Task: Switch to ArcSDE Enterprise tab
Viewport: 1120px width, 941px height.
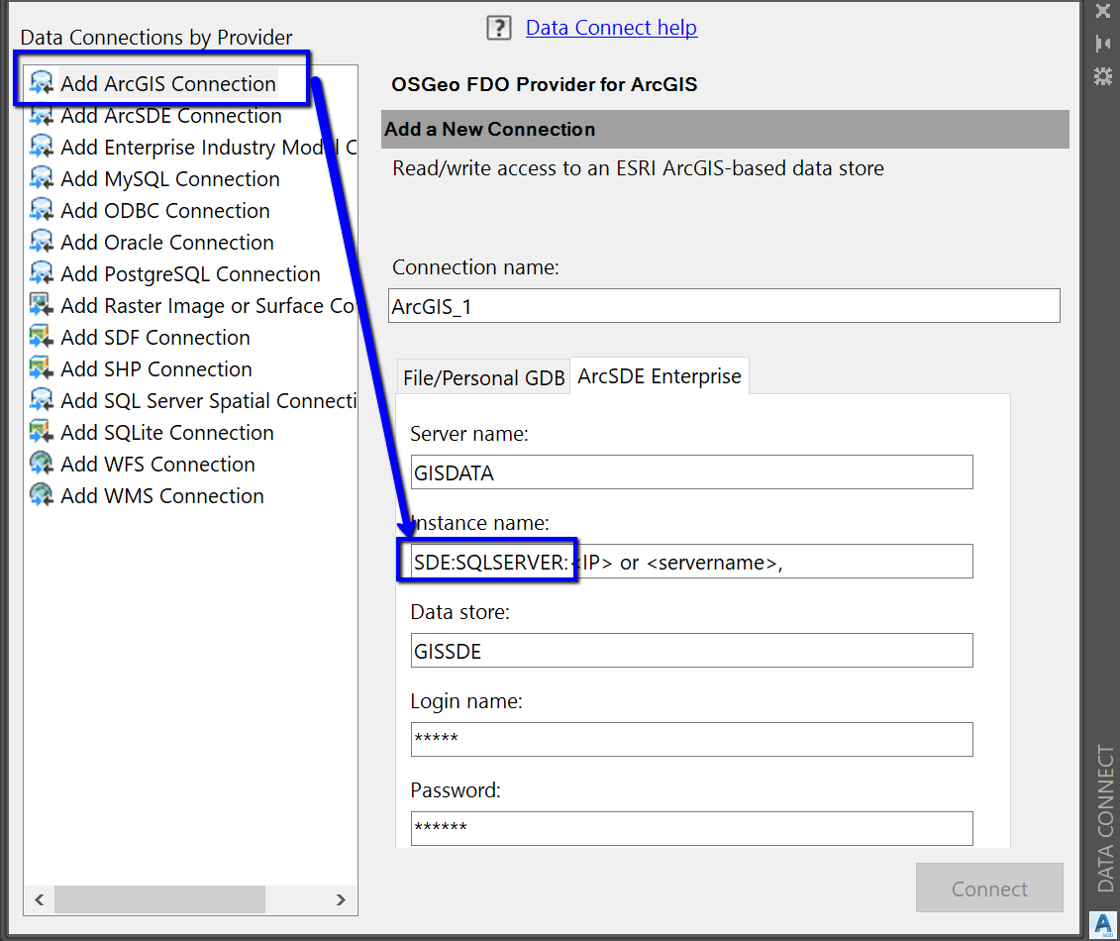Action: (660, 375)
